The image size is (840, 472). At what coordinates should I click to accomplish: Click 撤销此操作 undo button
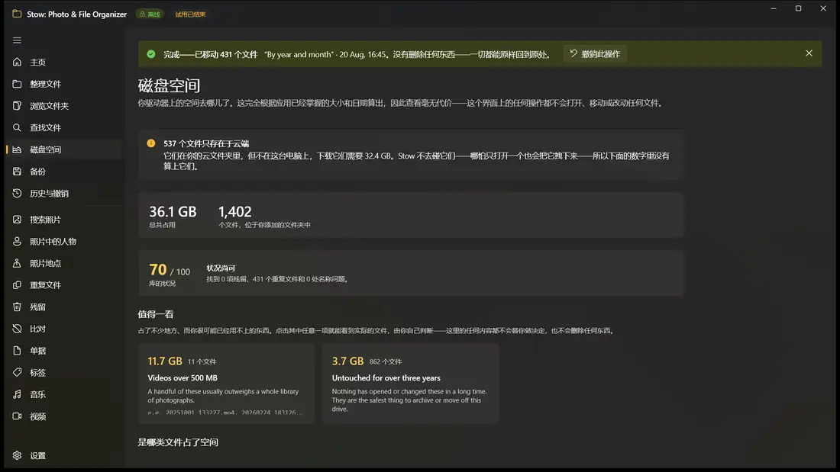pyautogui.click(x=595, y=54)
